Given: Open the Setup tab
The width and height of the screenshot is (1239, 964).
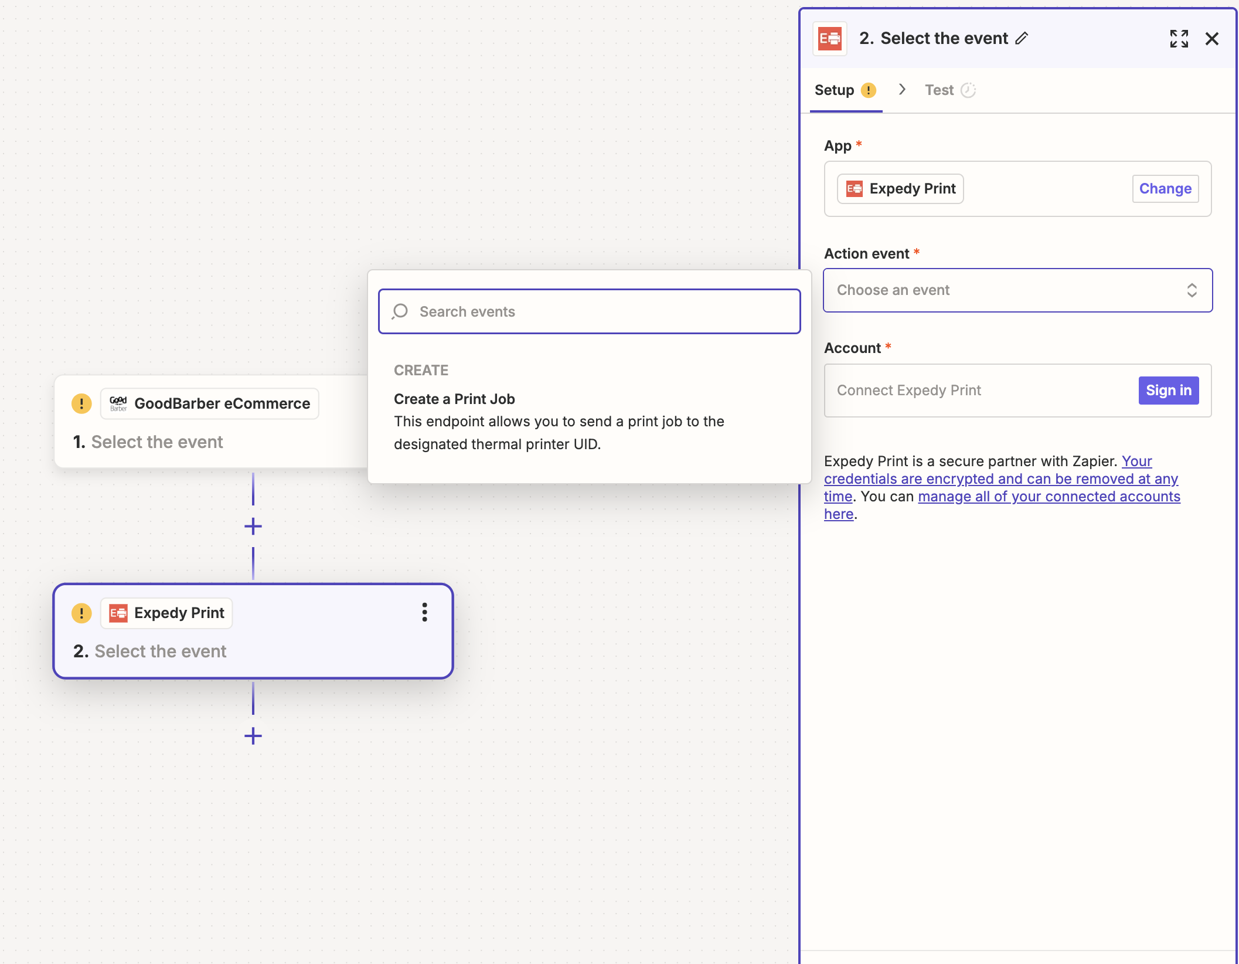Looking at the screenshot, I should tap(845, 90).
